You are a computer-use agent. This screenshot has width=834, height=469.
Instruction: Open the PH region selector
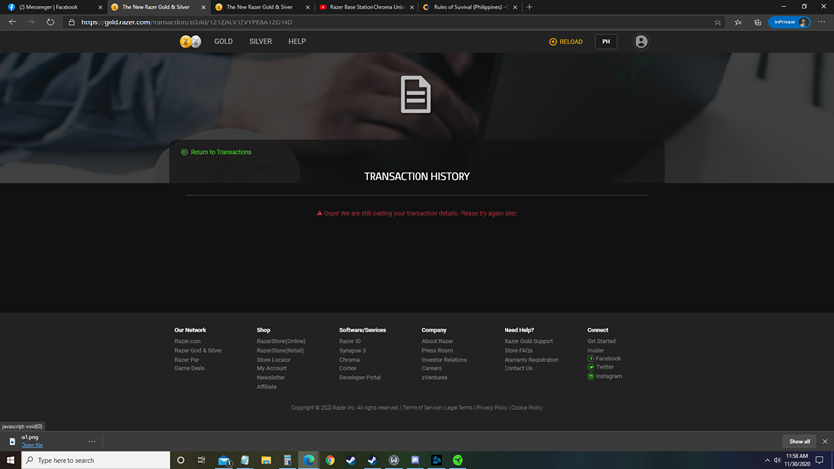point(606,41)
